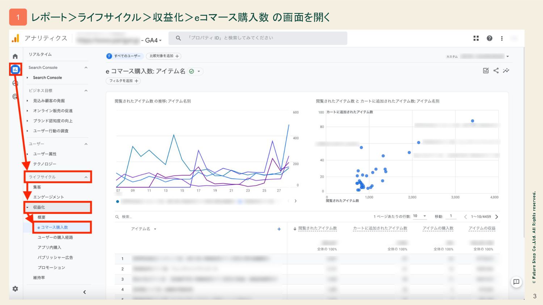Viewport: 543px width, 305px height.
Task: Click the Share this report icon
Action: [x=496, y=70]
